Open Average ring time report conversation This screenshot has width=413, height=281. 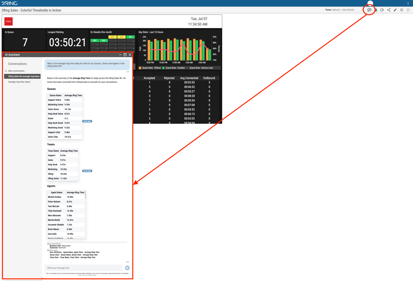(x=19, y=82)
